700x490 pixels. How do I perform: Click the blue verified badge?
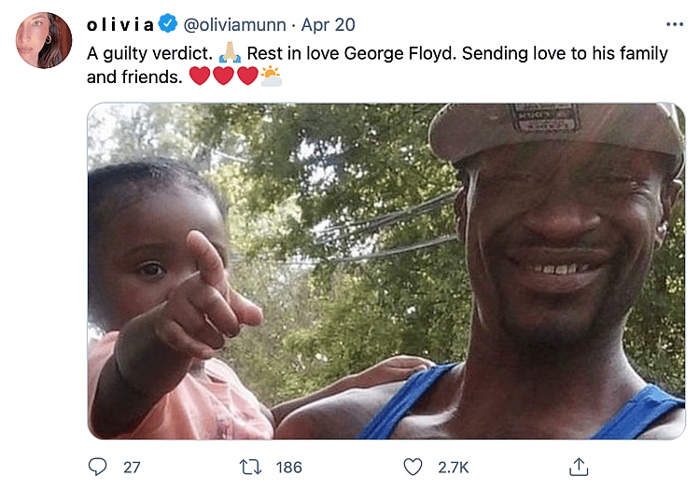[168, 24]
